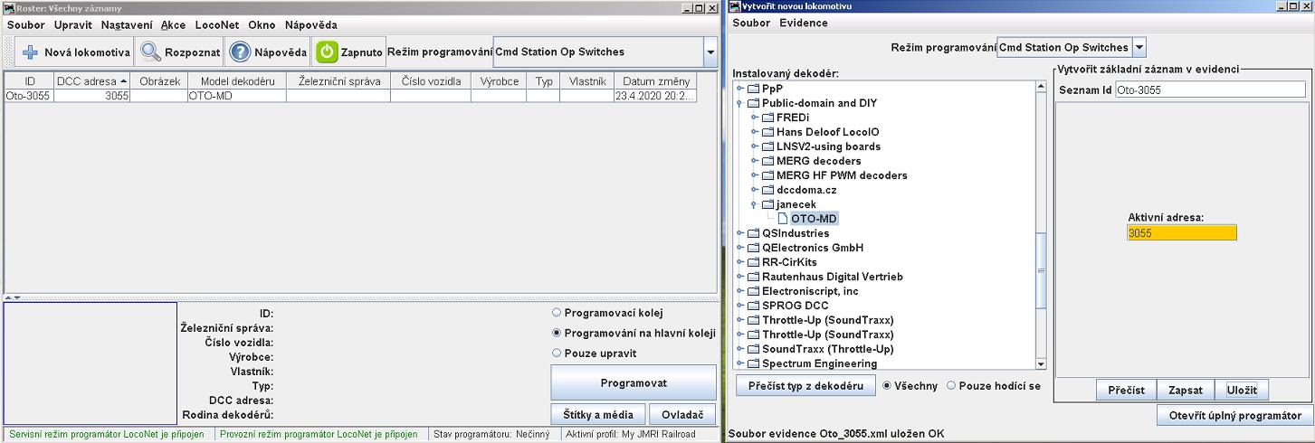
Task: Click the Nápověda question mark icon
Action: click(239, 52)
